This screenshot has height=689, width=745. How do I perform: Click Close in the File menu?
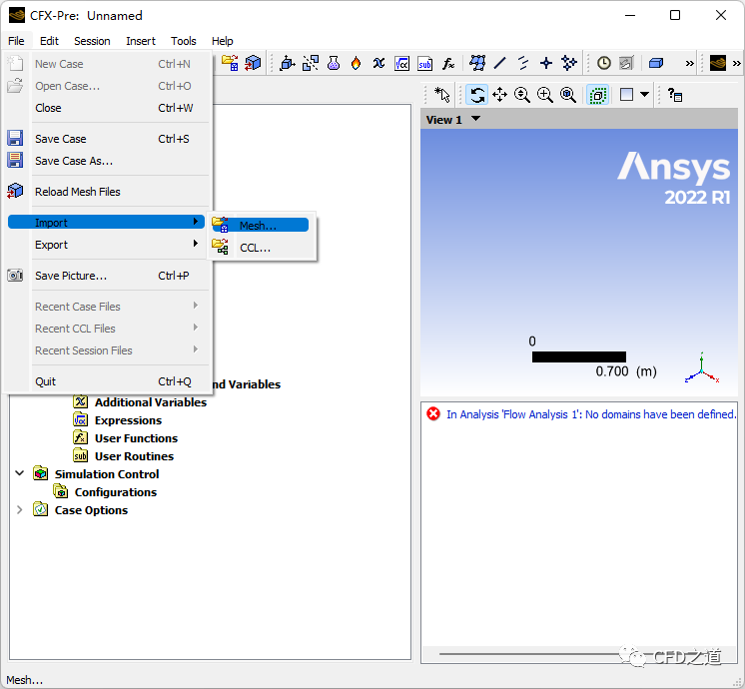pos(108,108)
